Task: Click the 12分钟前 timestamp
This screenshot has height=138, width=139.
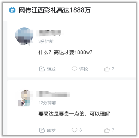Action: (x=47, y=103)
